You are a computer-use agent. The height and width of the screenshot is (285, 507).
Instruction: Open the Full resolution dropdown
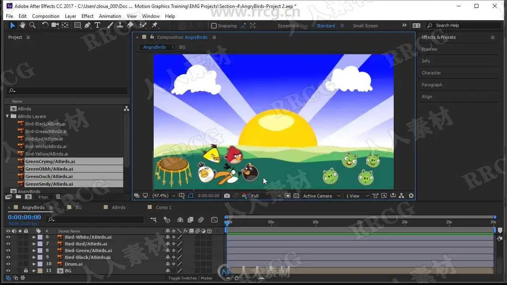pyautogui.click(x=266, y=196)
